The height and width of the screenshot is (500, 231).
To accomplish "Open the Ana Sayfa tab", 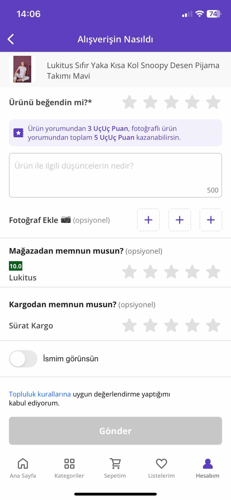I will tap(23, 468).
